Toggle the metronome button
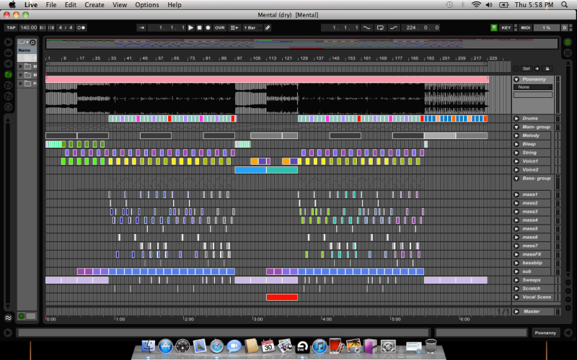This screenshot has width=577, height=360. (x=81, y=27)
